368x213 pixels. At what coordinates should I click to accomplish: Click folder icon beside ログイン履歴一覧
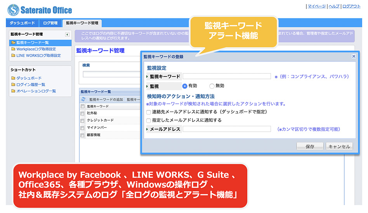pyautogui.click(x=13, y=84)
